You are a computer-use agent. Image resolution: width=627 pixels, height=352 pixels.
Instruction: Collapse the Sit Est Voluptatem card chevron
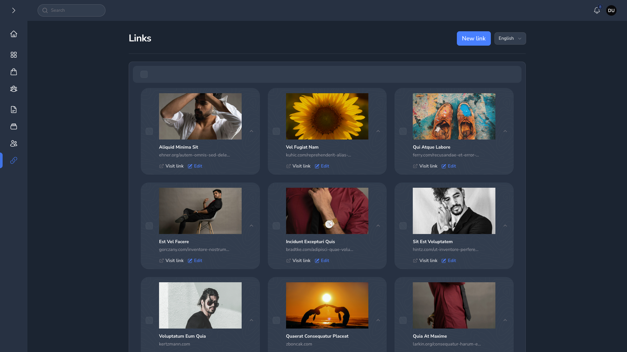[x=505, y=226]
